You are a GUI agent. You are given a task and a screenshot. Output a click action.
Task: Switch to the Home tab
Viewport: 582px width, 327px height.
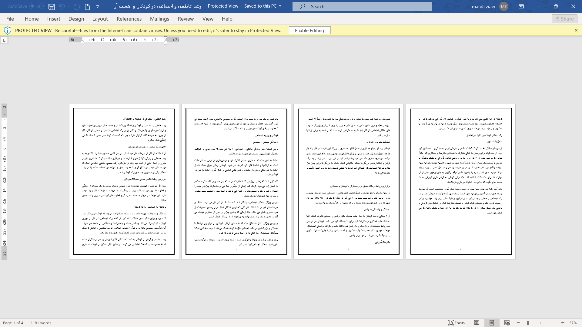(32, 19)
